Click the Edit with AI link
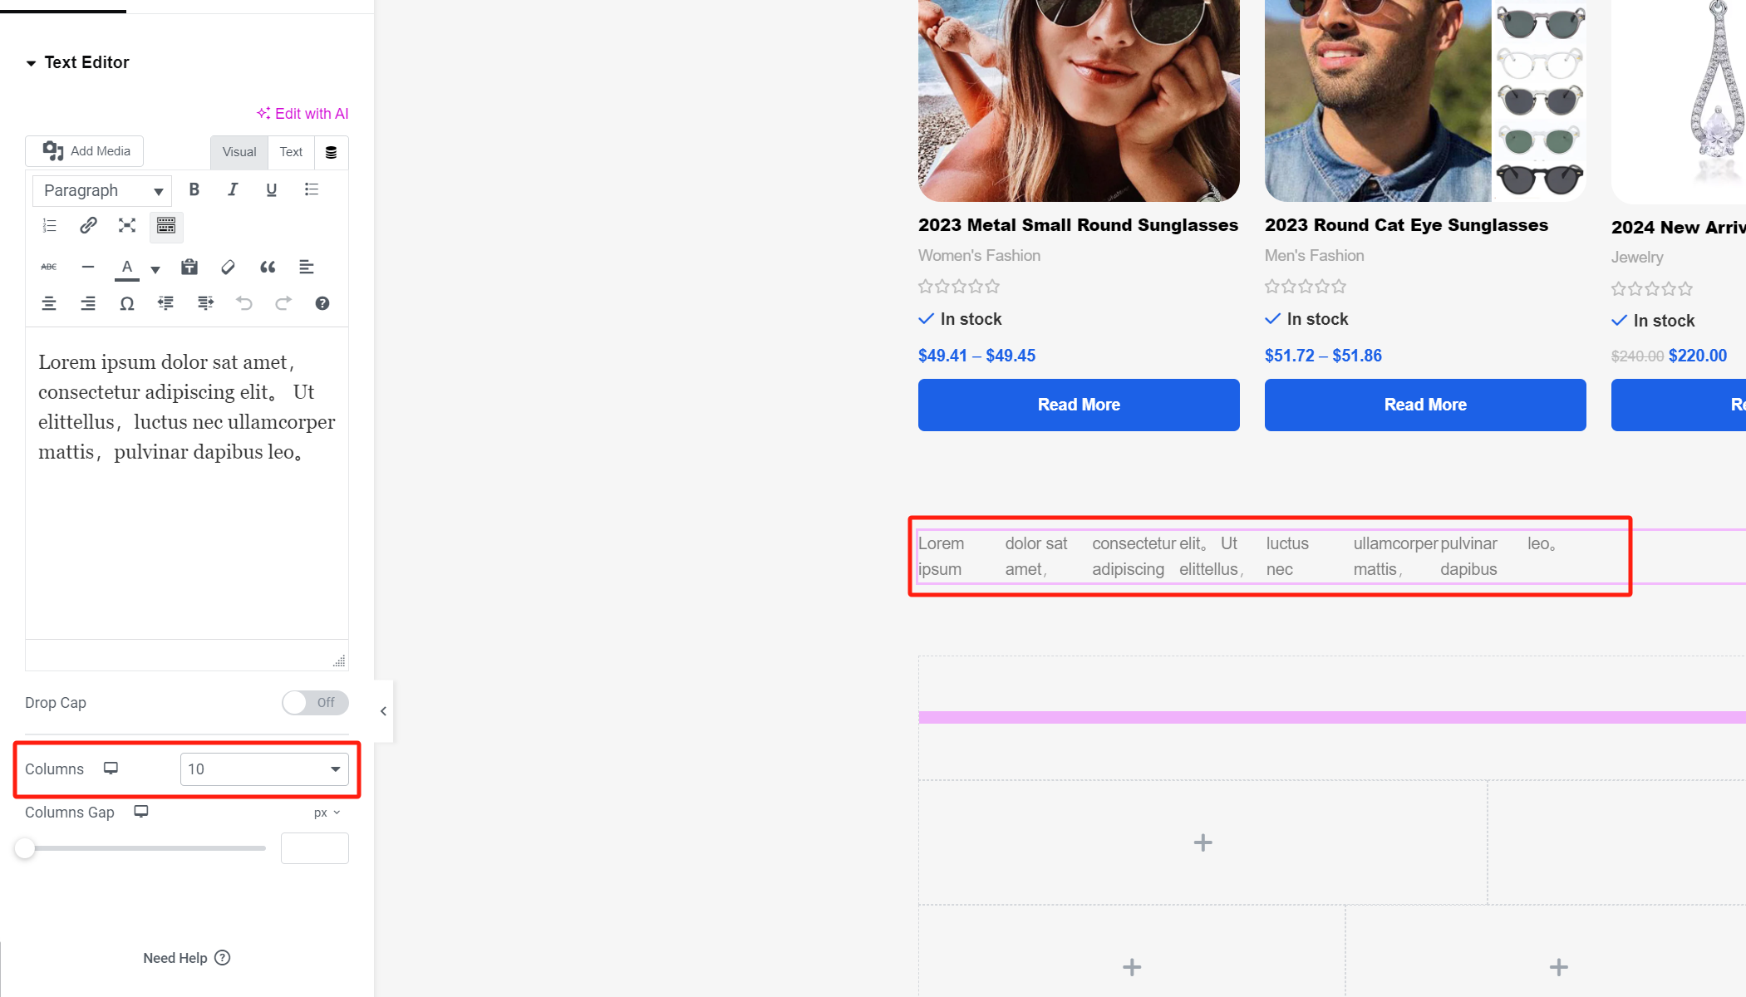1746x997 pixels. [x=302, y=114]
